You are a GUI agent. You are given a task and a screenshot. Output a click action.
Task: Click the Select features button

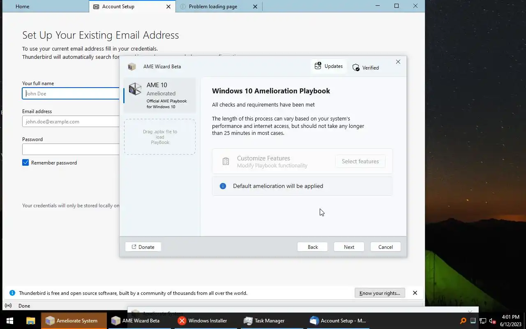pyautogui.click(x=360, y=161)
